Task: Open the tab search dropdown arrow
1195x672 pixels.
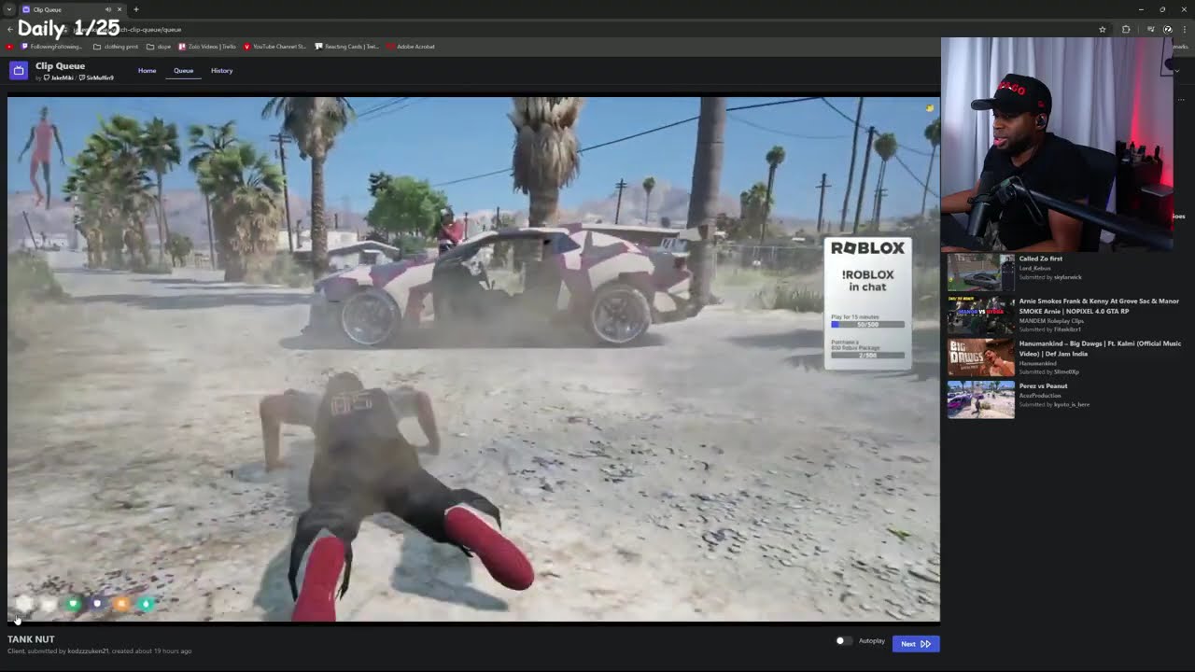Action: 8,9
